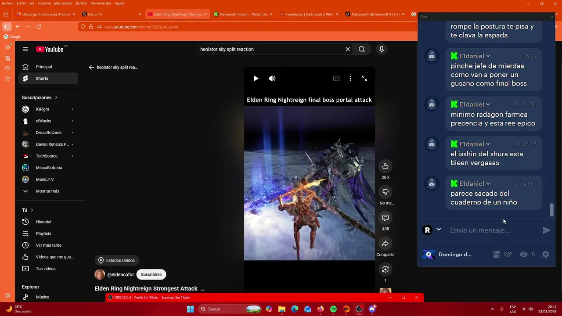Open the DrossRotzank subscription
Screen dimensions: 562x316
click(x=48, y=133)
